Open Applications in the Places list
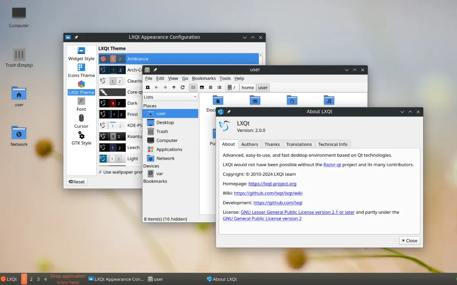 coord(171,149)
